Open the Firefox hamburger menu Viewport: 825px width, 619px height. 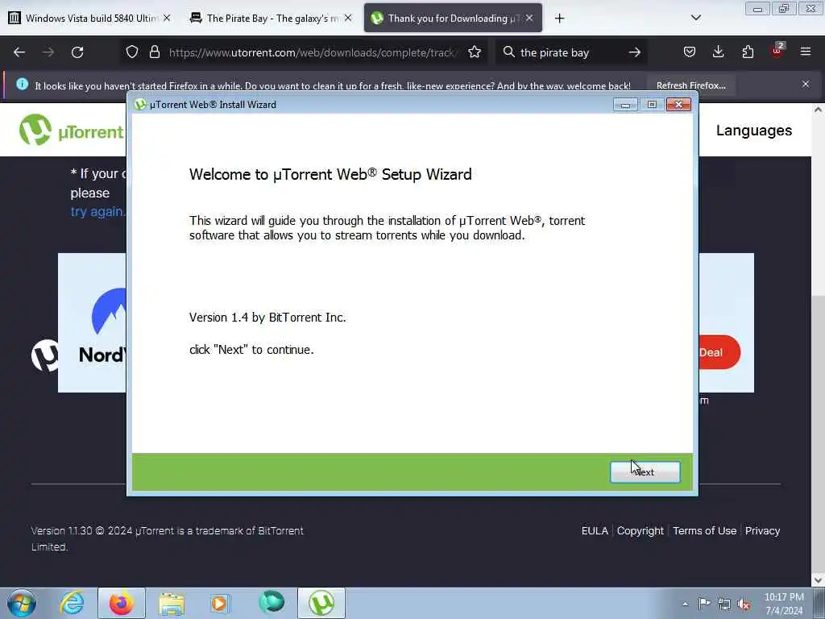click(806, 52)
